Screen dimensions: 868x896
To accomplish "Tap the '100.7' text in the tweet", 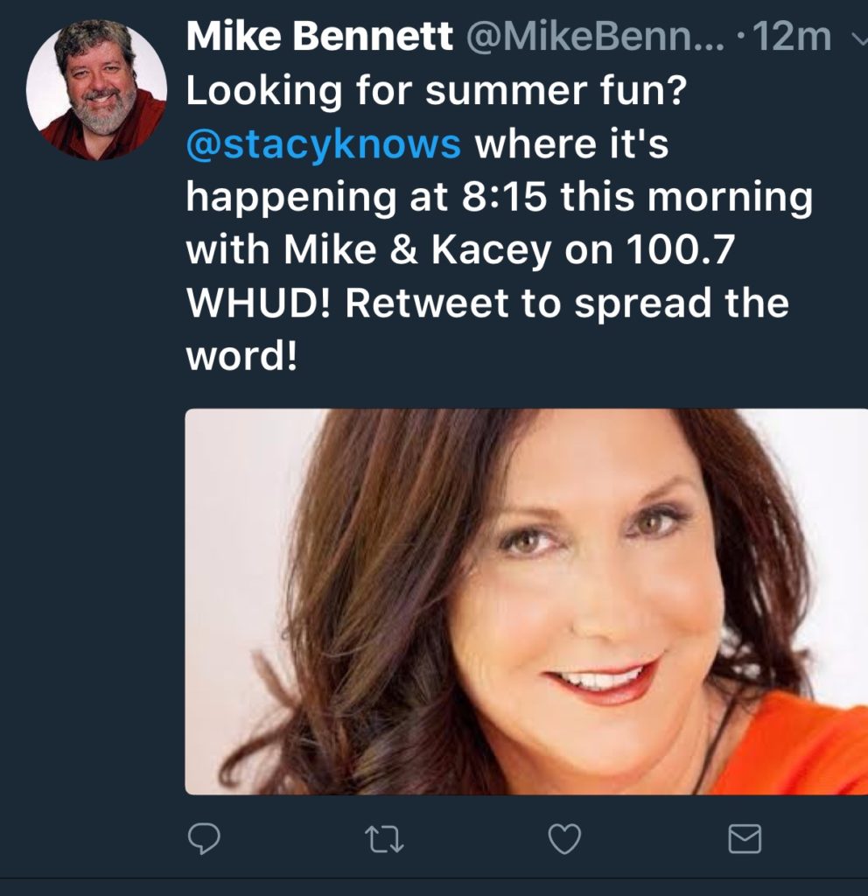I will click(680, 249).
